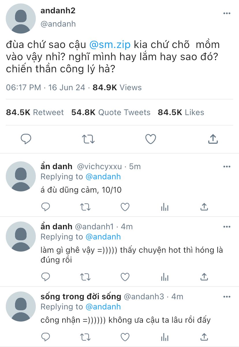The image size is (239, 347).
Task: Share the main andanh2 tweet
Action: tap(213, 139)
